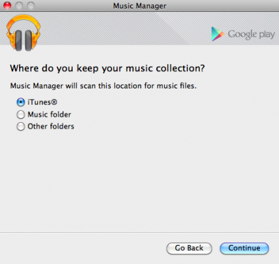Viewport: 279px width, 264px height.
Task: Click the empty dialog area below the options
Action: (139, 180)
